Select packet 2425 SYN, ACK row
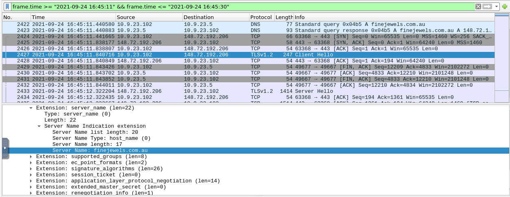510x197 pixels. tap(248, 43)
